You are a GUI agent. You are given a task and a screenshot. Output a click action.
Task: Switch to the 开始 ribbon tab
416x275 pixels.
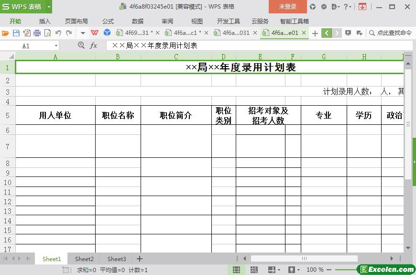(15, 21)
